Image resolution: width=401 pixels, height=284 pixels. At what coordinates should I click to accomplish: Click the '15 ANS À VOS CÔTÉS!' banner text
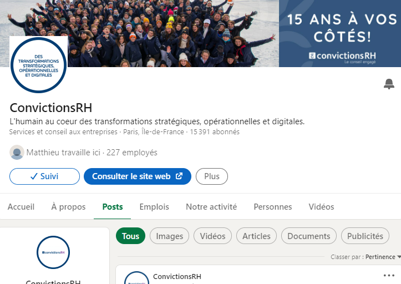342,28
